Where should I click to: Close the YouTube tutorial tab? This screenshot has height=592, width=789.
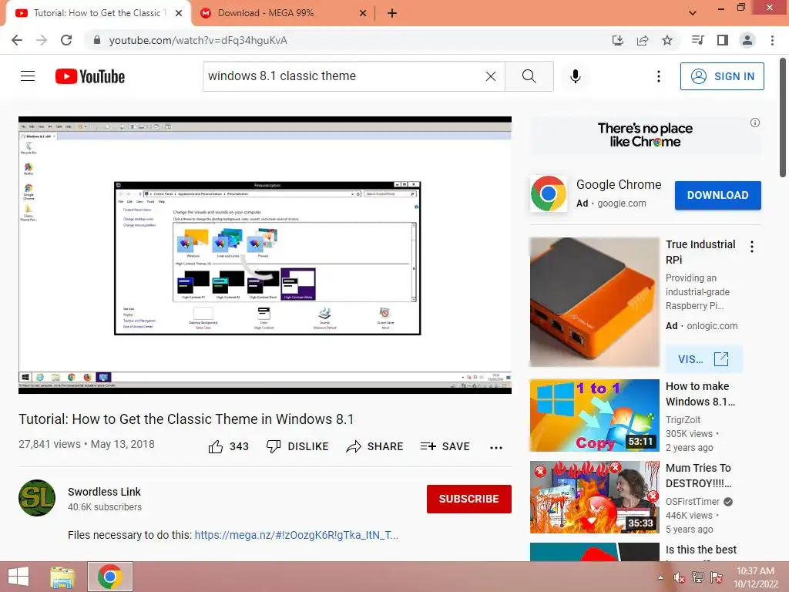click(x=179, y=13)
